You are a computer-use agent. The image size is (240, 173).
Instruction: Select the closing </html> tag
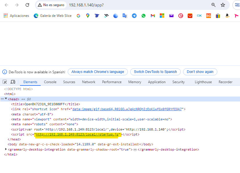click(x=11, y=154)
